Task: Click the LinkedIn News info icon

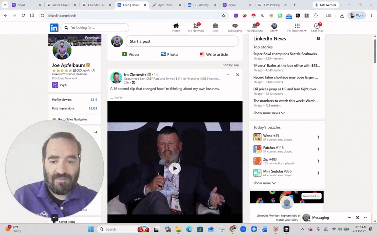Action: click(x=318, y=38)
